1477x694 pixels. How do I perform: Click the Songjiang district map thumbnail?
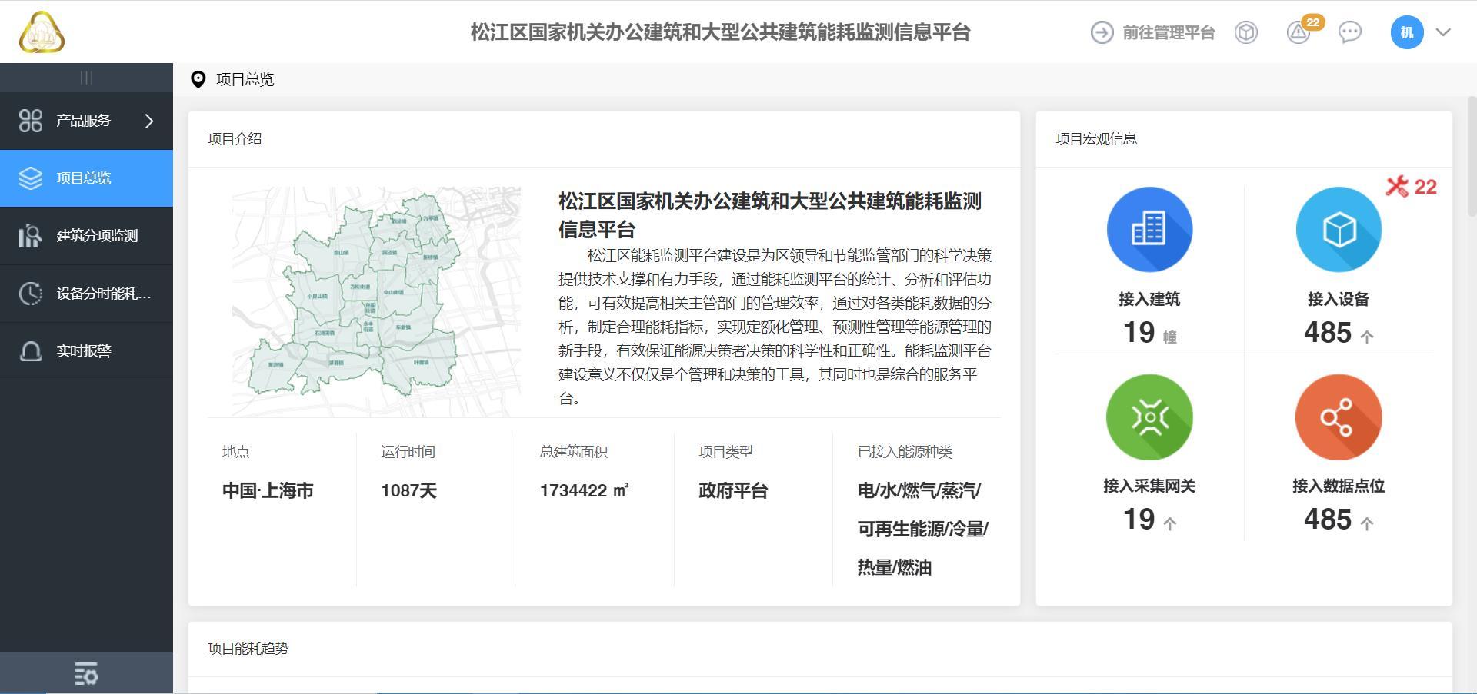point(376,301)
